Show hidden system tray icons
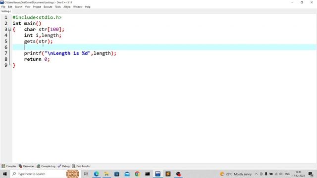 tap(256, 174)
